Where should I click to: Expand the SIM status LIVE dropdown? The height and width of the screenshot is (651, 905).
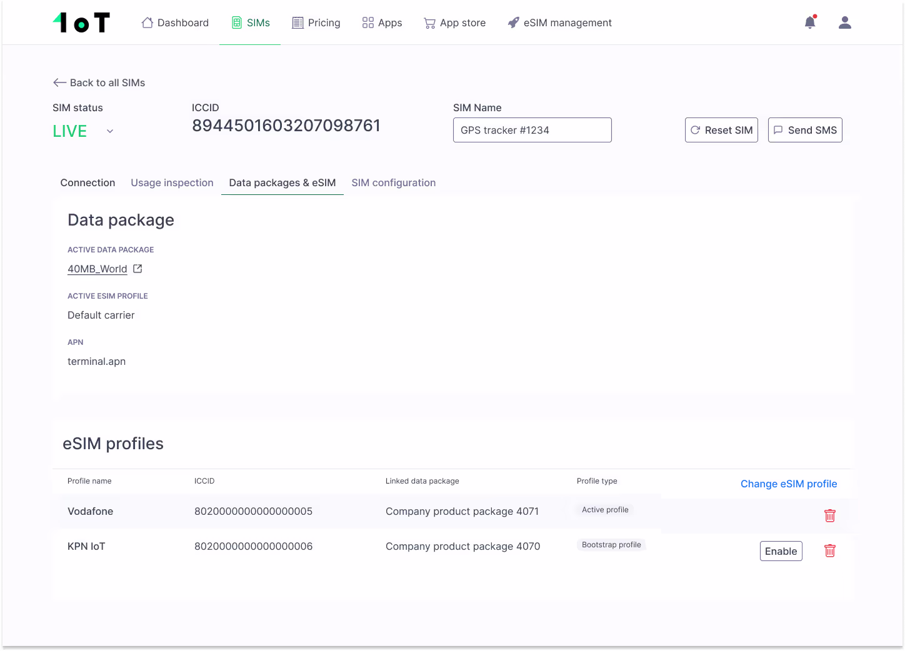(x=110, y=131)
